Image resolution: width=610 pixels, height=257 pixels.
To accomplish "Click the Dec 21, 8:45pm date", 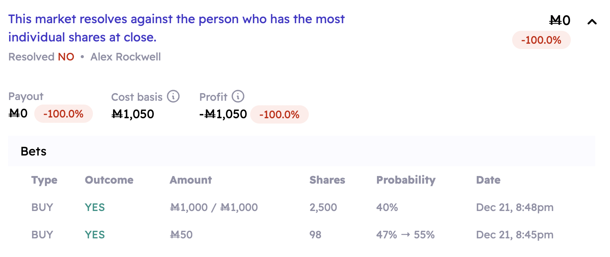I will (x=514, y=235).
